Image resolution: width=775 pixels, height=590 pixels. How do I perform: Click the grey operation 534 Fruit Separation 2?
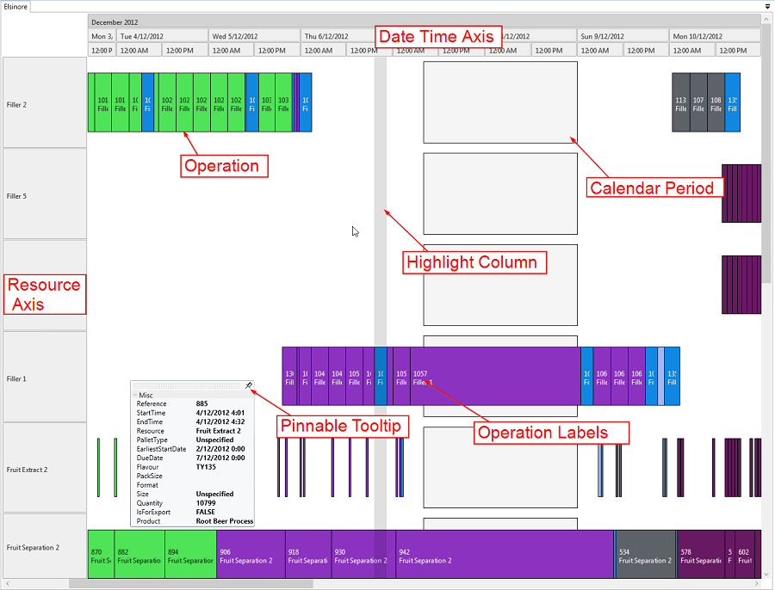[645, 555]
